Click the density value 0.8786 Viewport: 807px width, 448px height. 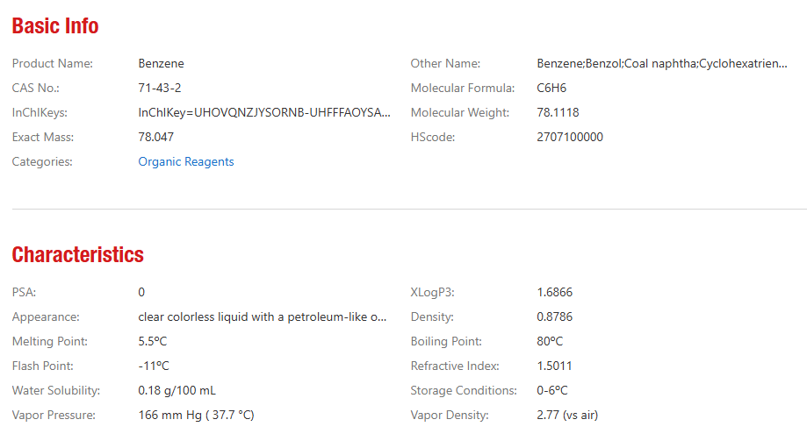click(555, 316)
